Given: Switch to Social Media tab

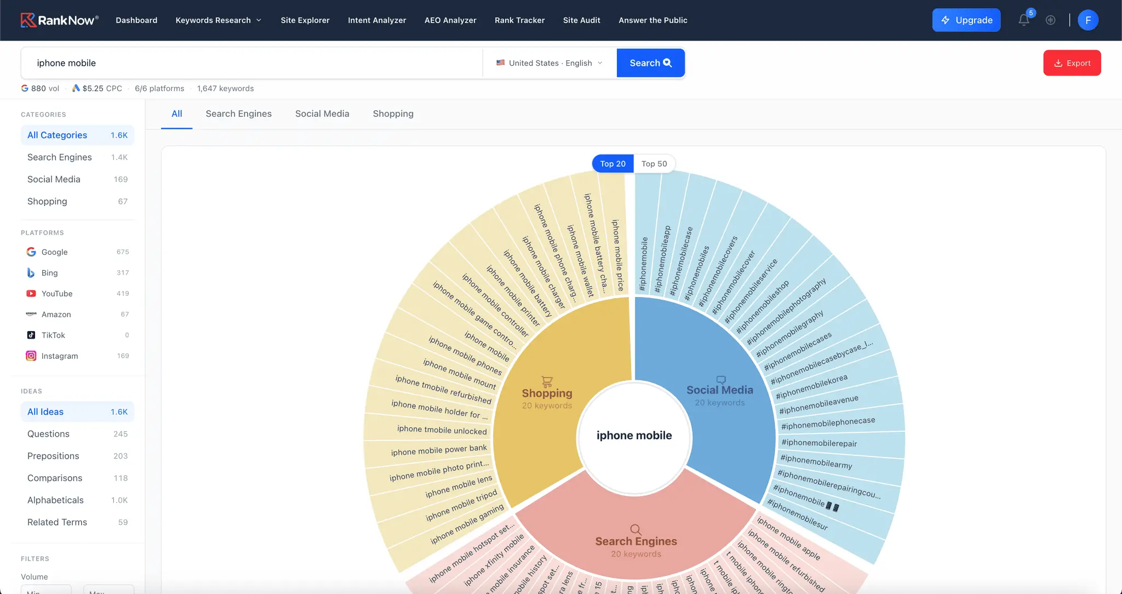Looking at the screenshot, I should (322, 114).
